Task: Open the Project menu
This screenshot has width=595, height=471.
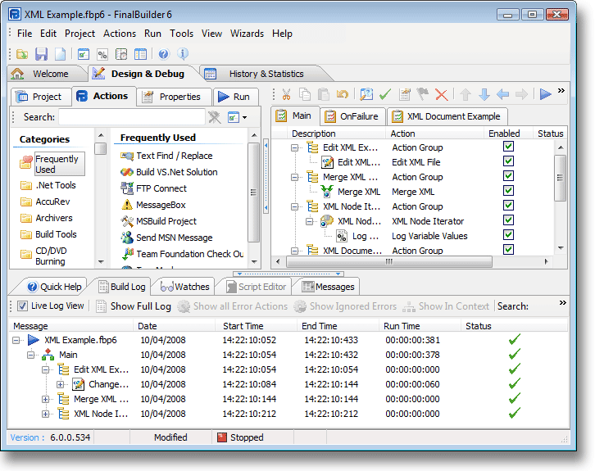Action: 79,34
